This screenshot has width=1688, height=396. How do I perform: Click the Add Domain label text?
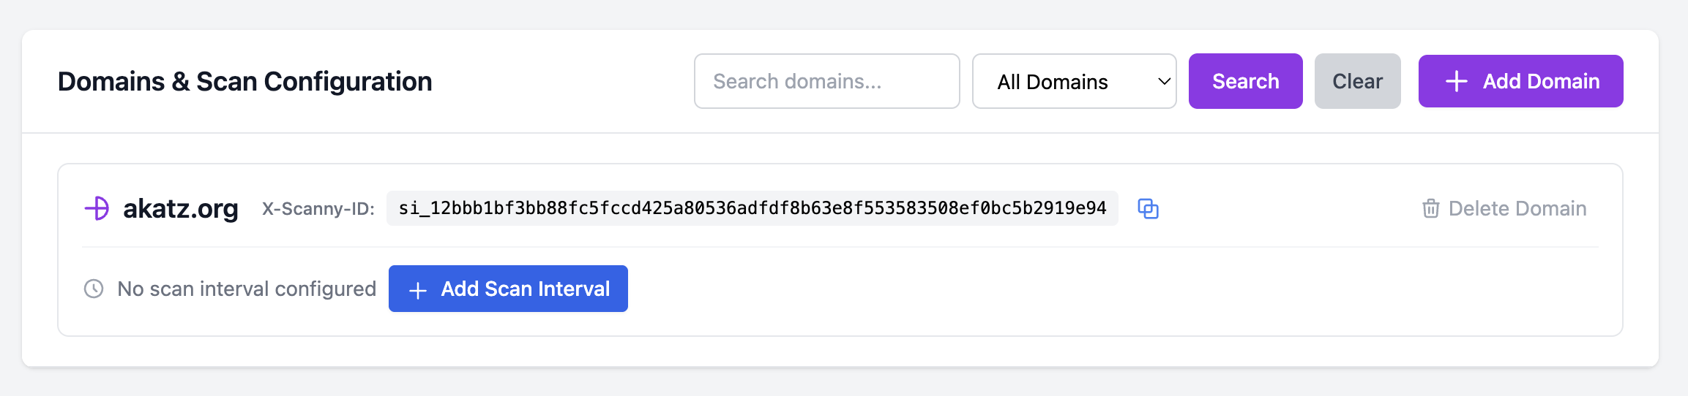tap(1541, 81)
